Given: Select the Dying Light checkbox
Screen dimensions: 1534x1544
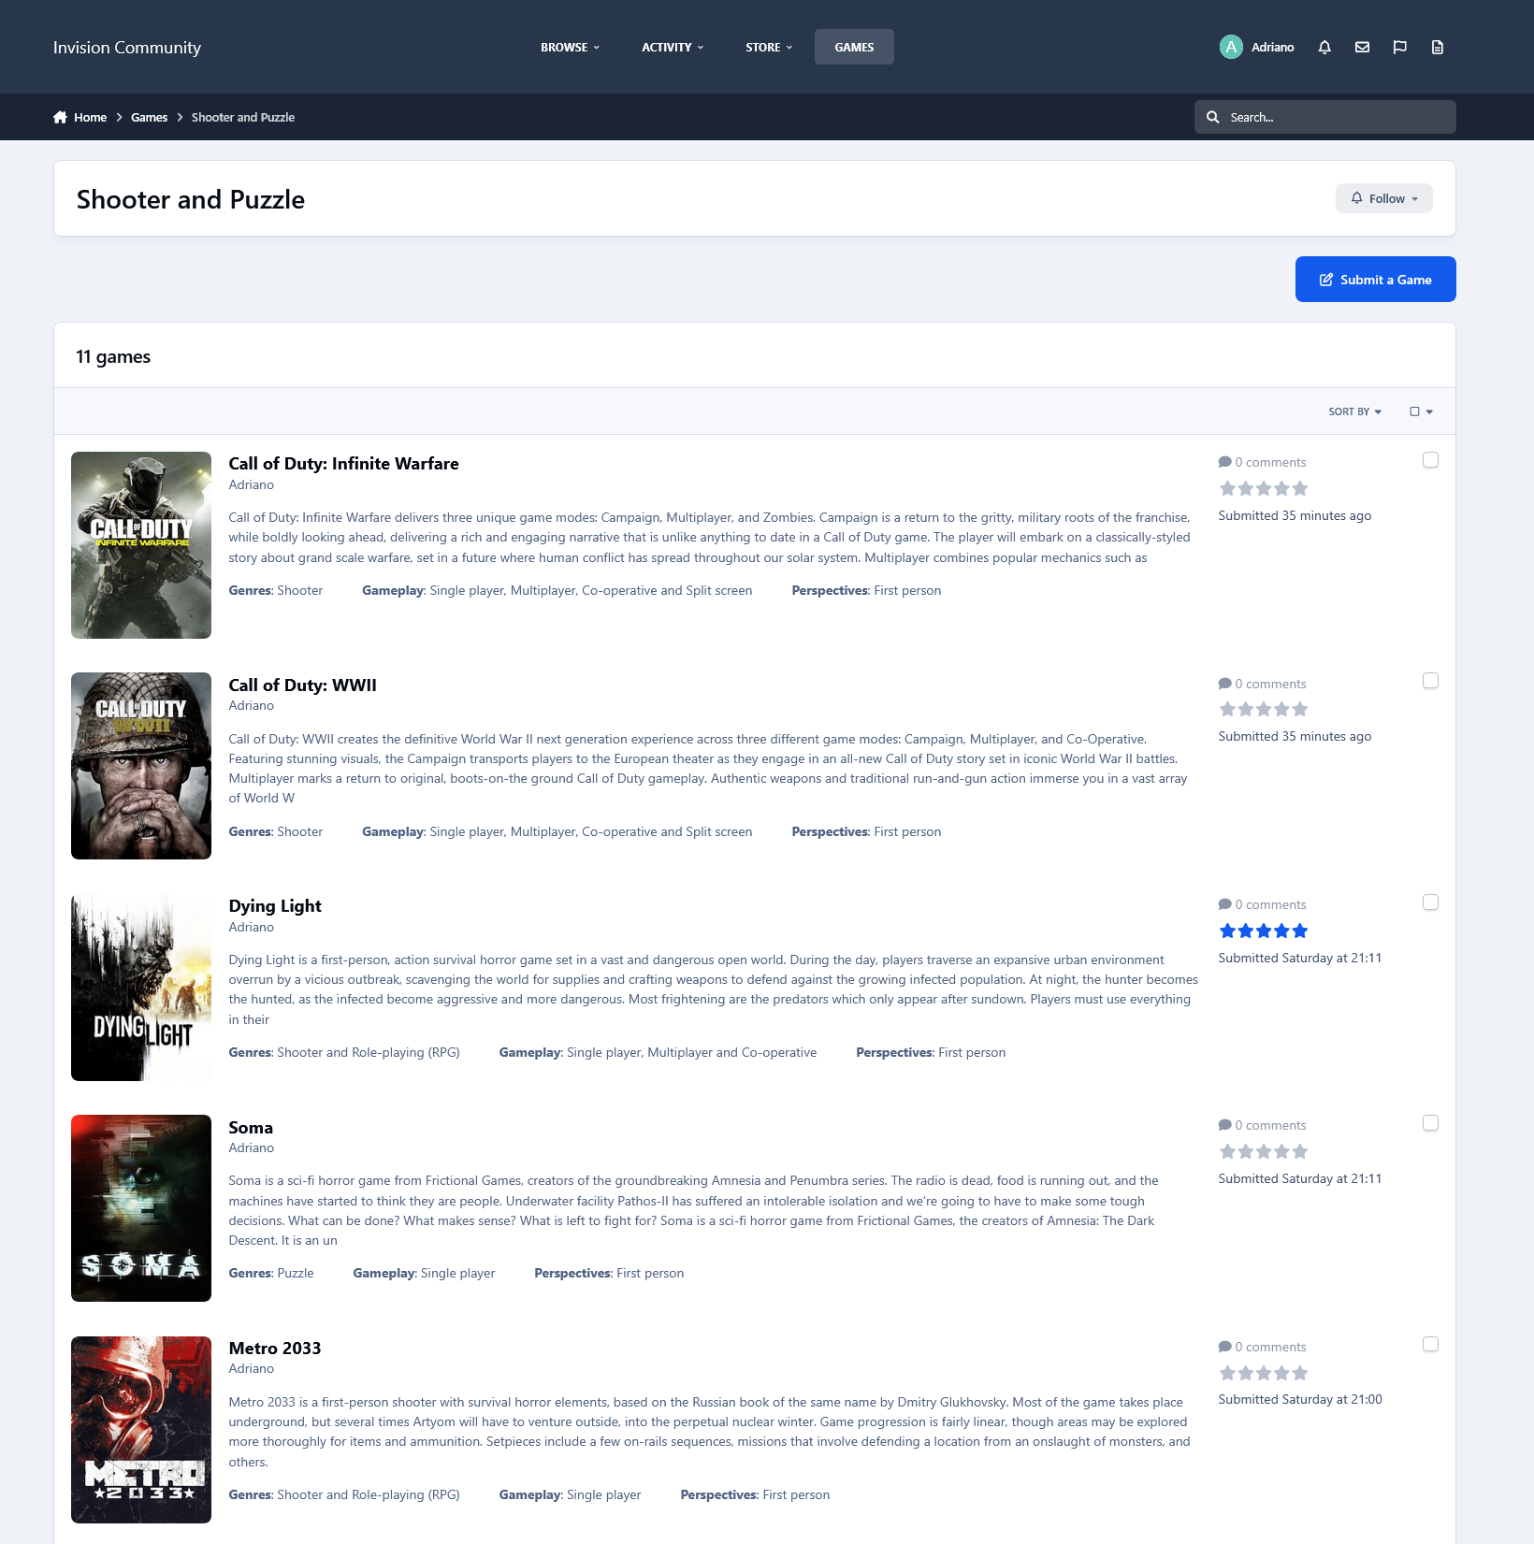Looking at the screenshot, I should [x=1430, y=902].
